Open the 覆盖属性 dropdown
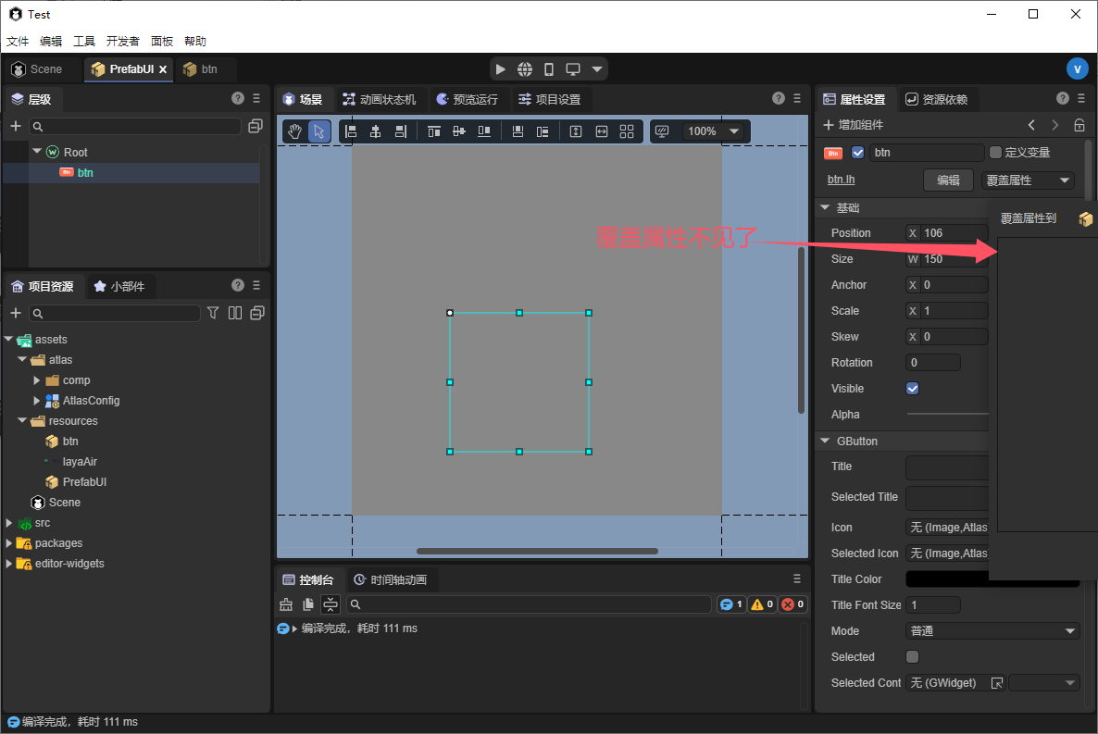Image resolution: width=1098 pixels, height=734 pixels. (1028, 180)
